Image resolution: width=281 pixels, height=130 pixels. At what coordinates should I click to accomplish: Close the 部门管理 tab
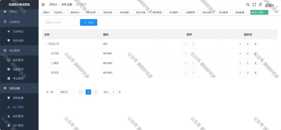coord(265,13)
